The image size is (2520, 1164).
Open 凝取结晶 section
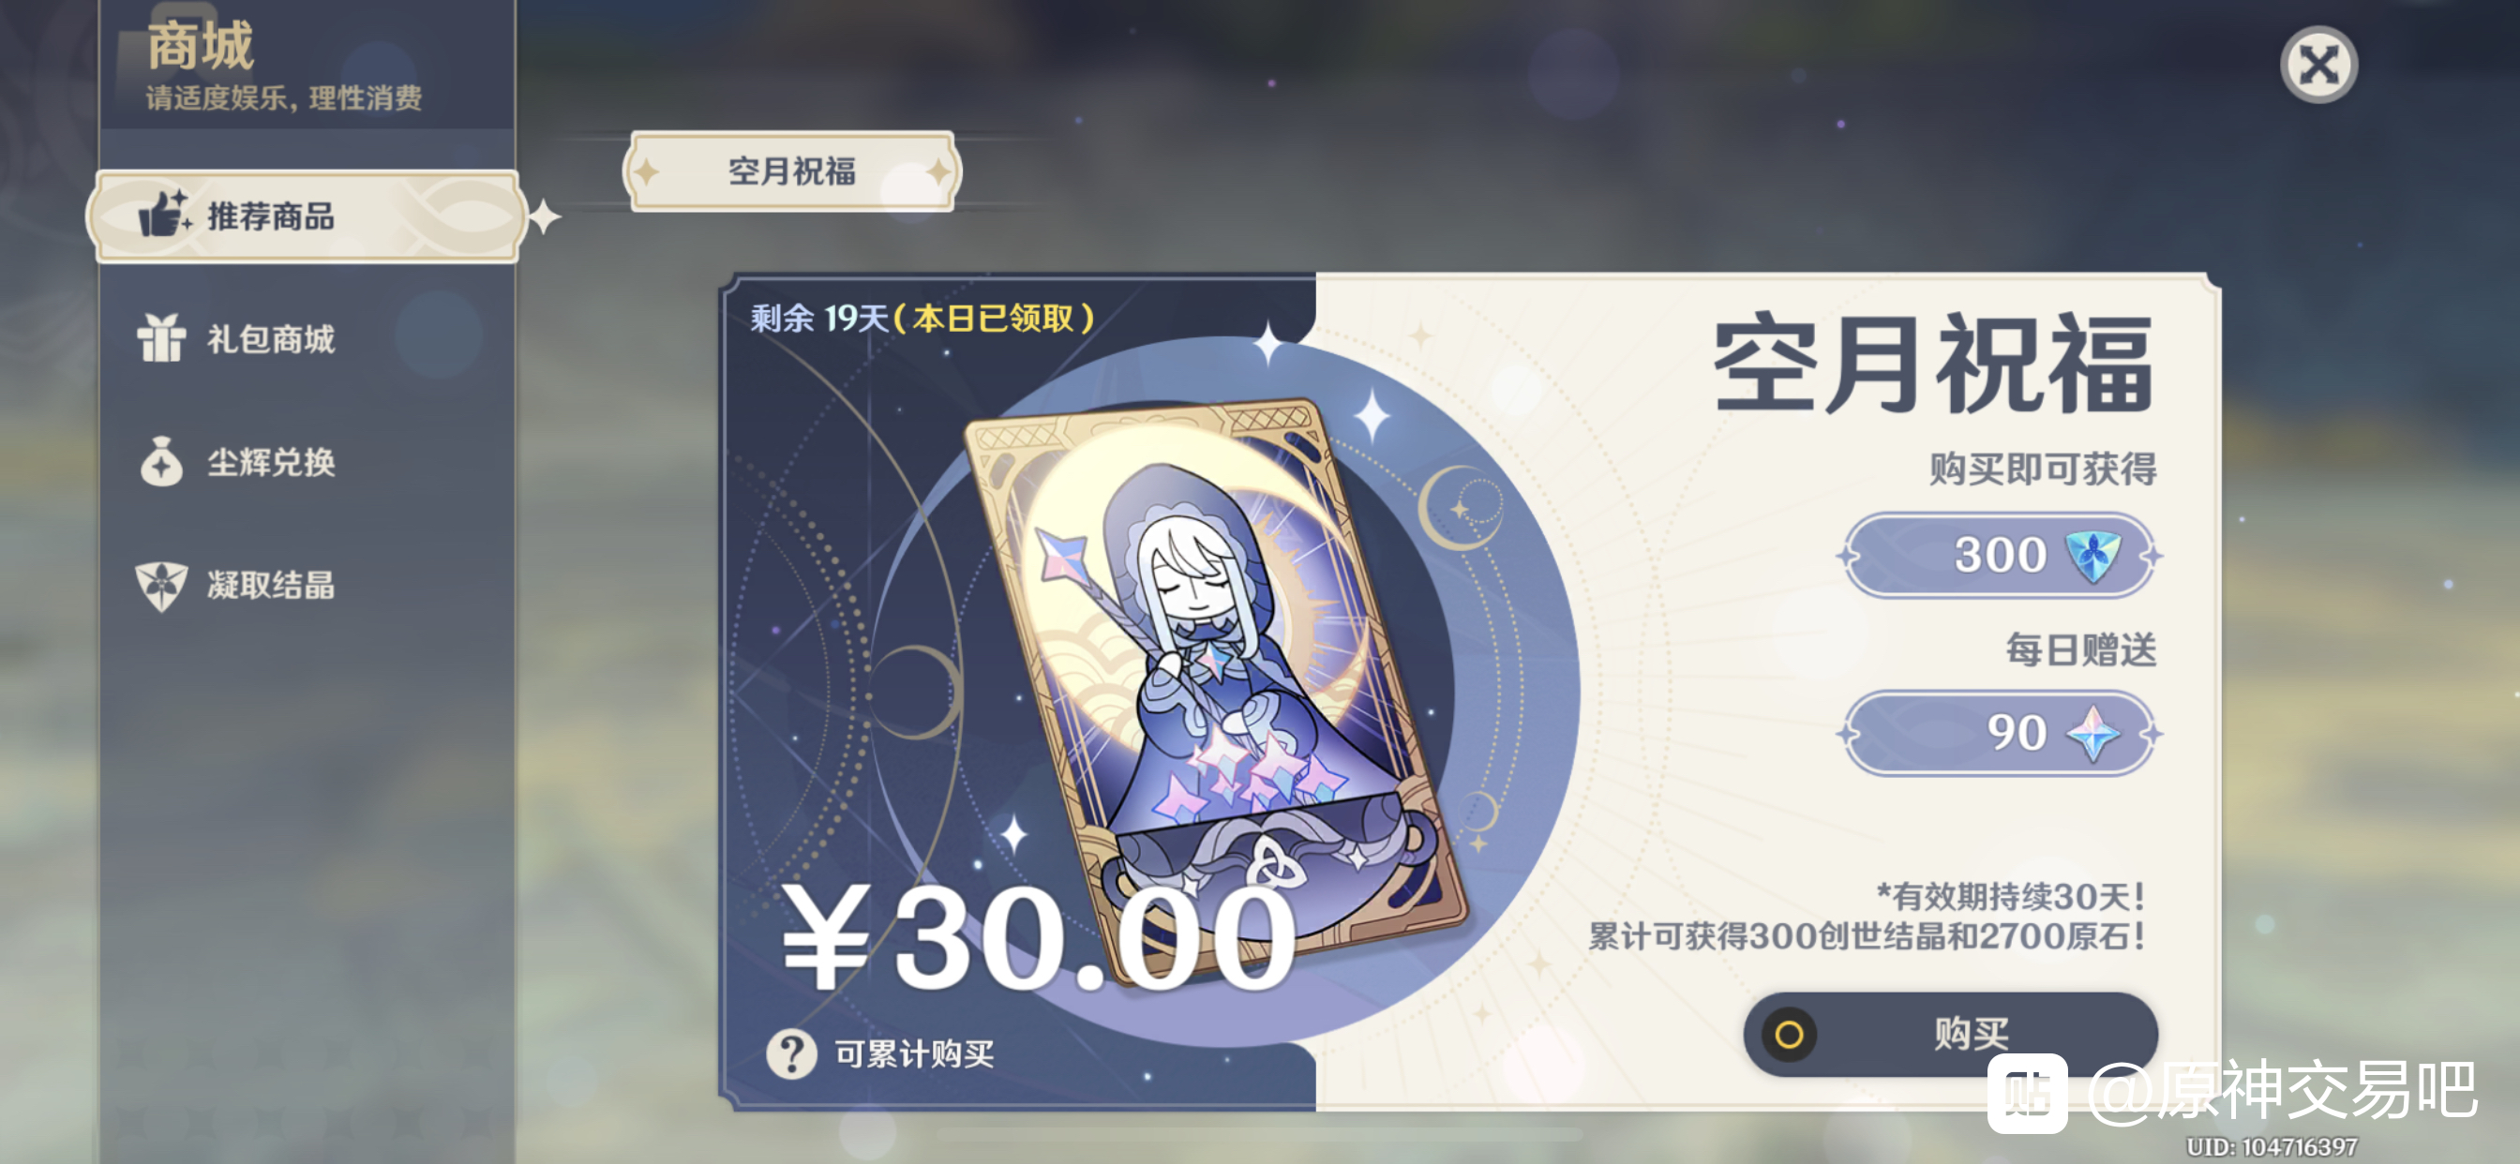click(306, 586)
